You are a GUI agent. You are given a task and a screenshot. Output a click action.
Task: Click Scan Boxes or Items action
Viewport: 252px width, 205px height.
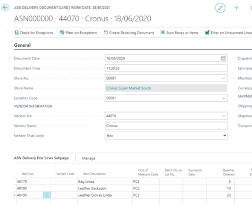click(x=180, y=33)
